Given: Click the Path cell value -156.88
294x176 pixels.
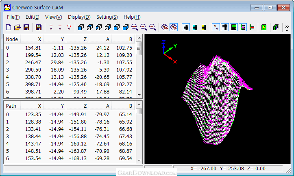Looking at the screenshot, I should pyautogui.click(x=78, y=136).
